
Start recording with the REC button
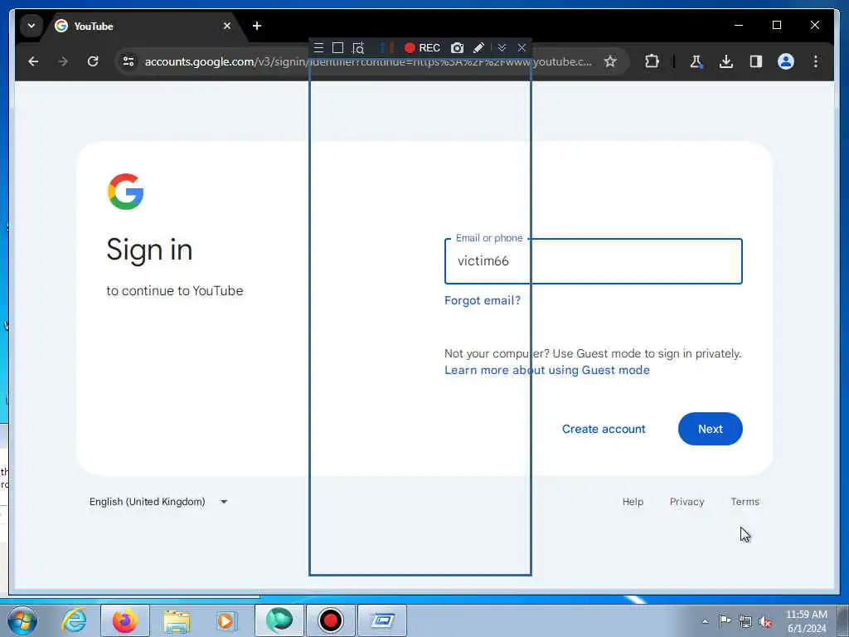(x=422, y=47)
